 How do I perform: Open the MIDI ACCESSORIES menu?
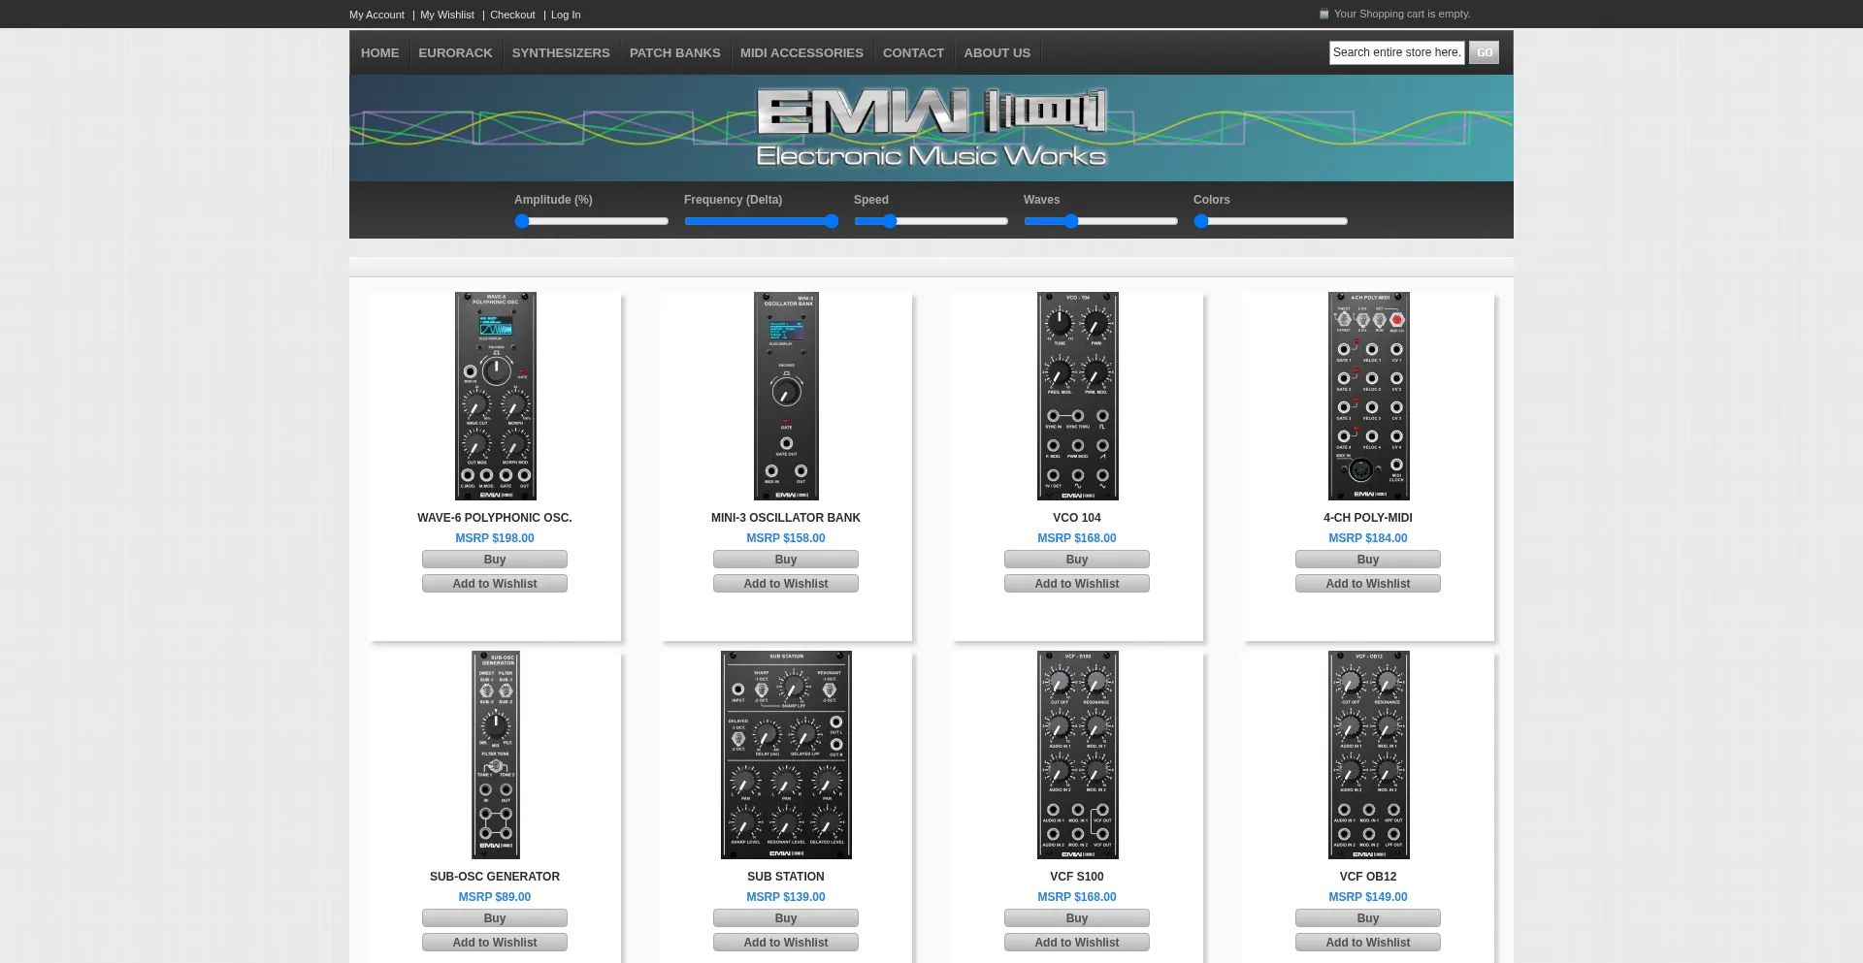[x=801, y=53]
